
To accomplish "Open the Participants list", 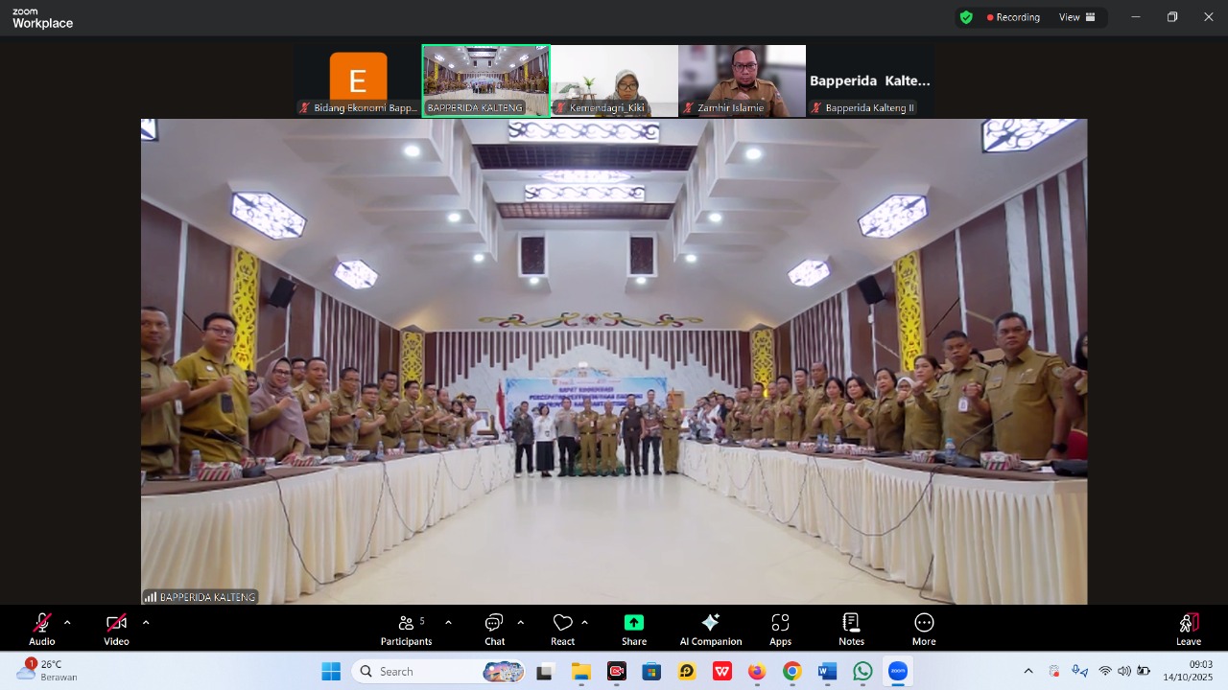I will coord(406,629).
